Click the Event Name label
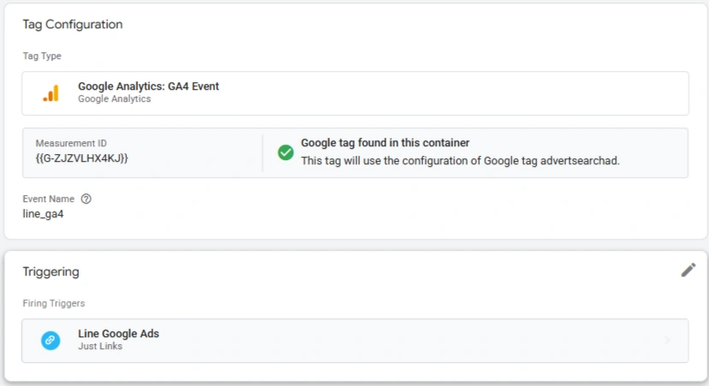This screenshot has height=386, width=709. [49, 199]
